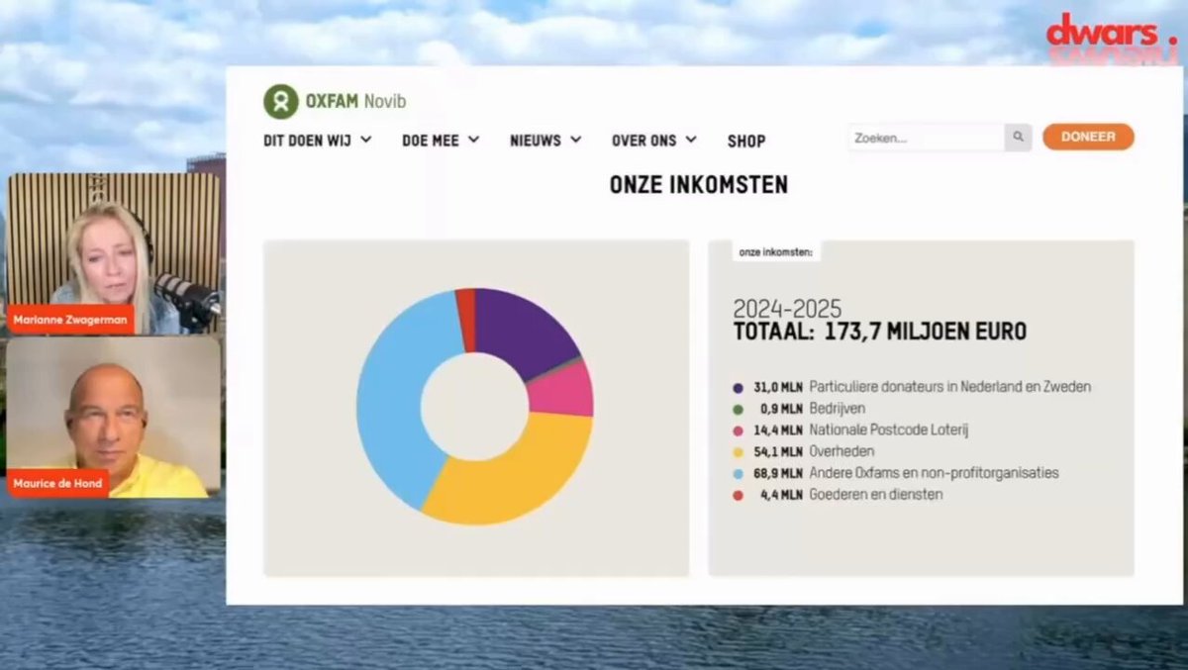
Task: Click the '54,1 MLN' value
Action: [778, 452]
